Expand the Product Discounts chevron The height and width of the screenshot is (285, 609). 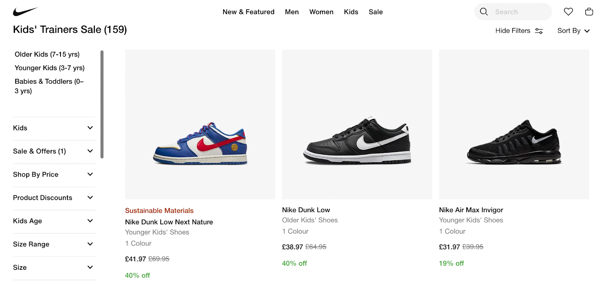[x=90, y=198]
